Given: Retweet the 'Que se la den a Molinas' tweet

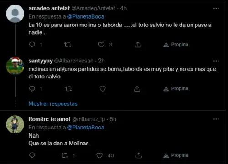Looking at the screenshot, I should pyautogui.click(x=65, y=155).
